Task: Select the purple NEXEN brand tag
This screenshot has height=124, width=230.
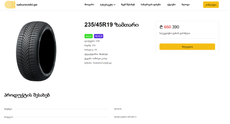Action: 98,36
